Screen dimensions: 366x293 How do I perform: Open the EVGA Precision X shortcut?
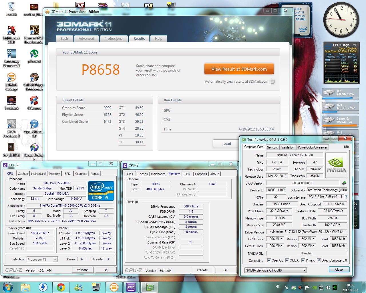click(11, 128)
